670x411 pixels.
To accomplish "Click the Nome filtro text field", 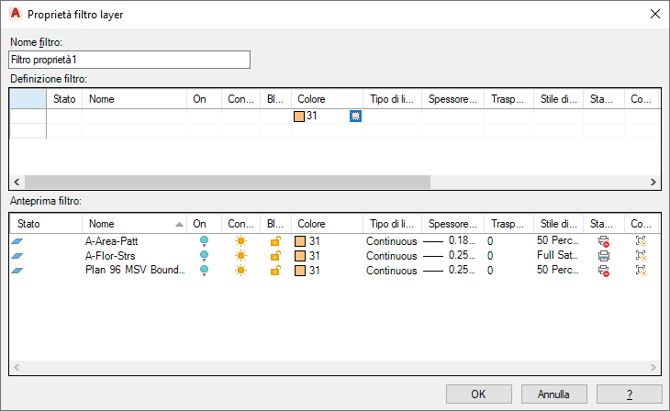I will 129,60.
